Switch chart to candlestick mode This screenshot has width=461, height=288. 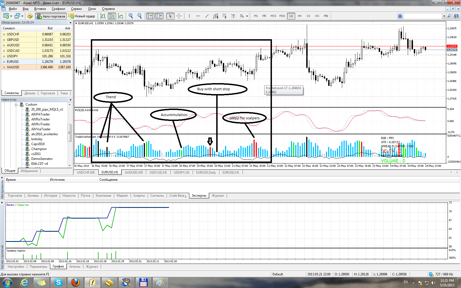[x=112, y=16]
